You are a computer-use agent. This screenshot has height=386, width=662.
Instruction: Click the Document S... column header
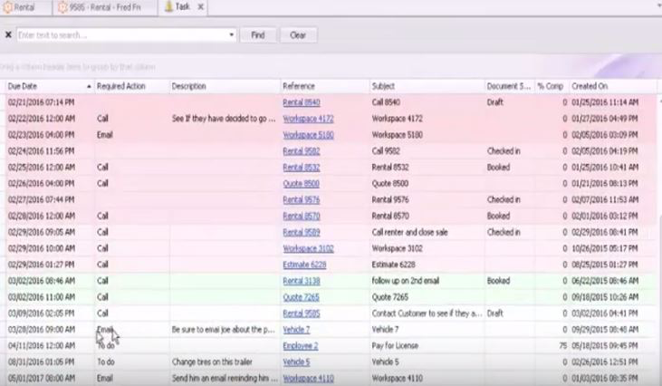click(x=510, y=86)
